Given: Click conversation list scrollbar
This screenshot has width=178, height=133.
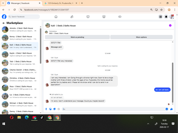Looking at the screenshot, I should pyautogui.click(x=41, y=46).
